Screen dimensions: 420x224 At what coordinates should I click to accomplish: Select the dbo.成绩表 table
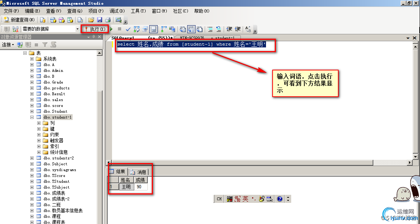pos(54,193)
